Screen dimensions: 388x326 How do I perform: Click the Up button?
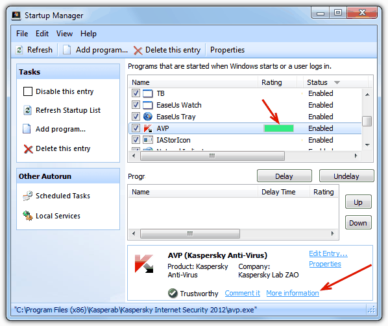(358, 202)
